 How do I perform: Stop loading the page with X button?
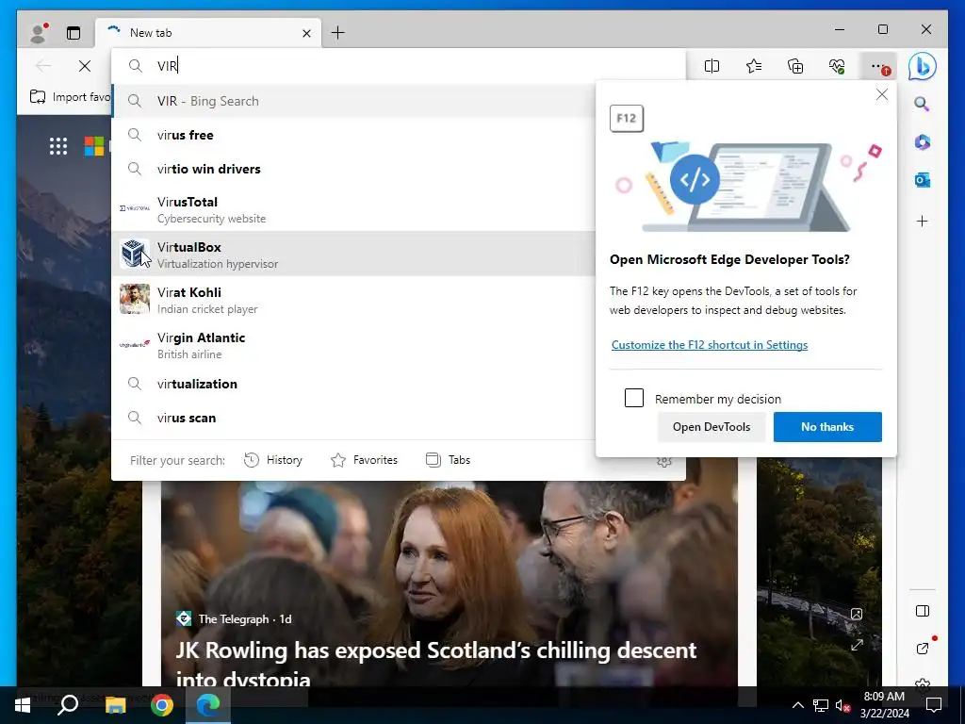click(x=85, y=66)
